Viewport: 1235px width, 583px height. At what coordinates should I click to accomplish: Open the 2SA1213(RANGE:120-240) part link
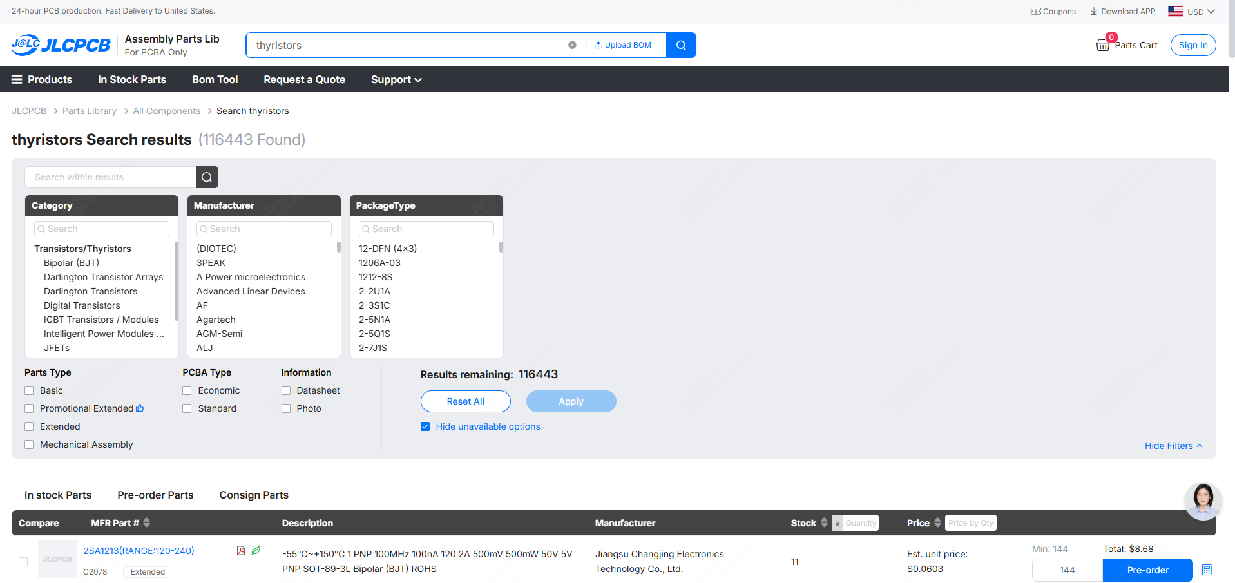[x=139, y=551]
